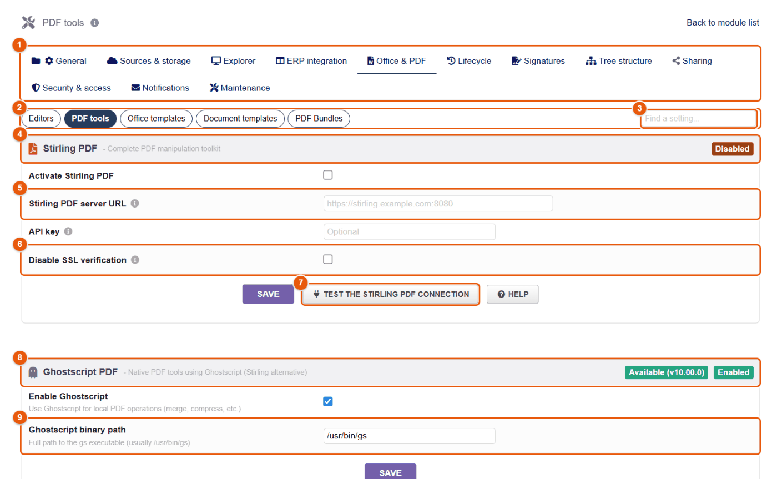Switch to the PDF Bundles sub-tab

coord(319,119)
